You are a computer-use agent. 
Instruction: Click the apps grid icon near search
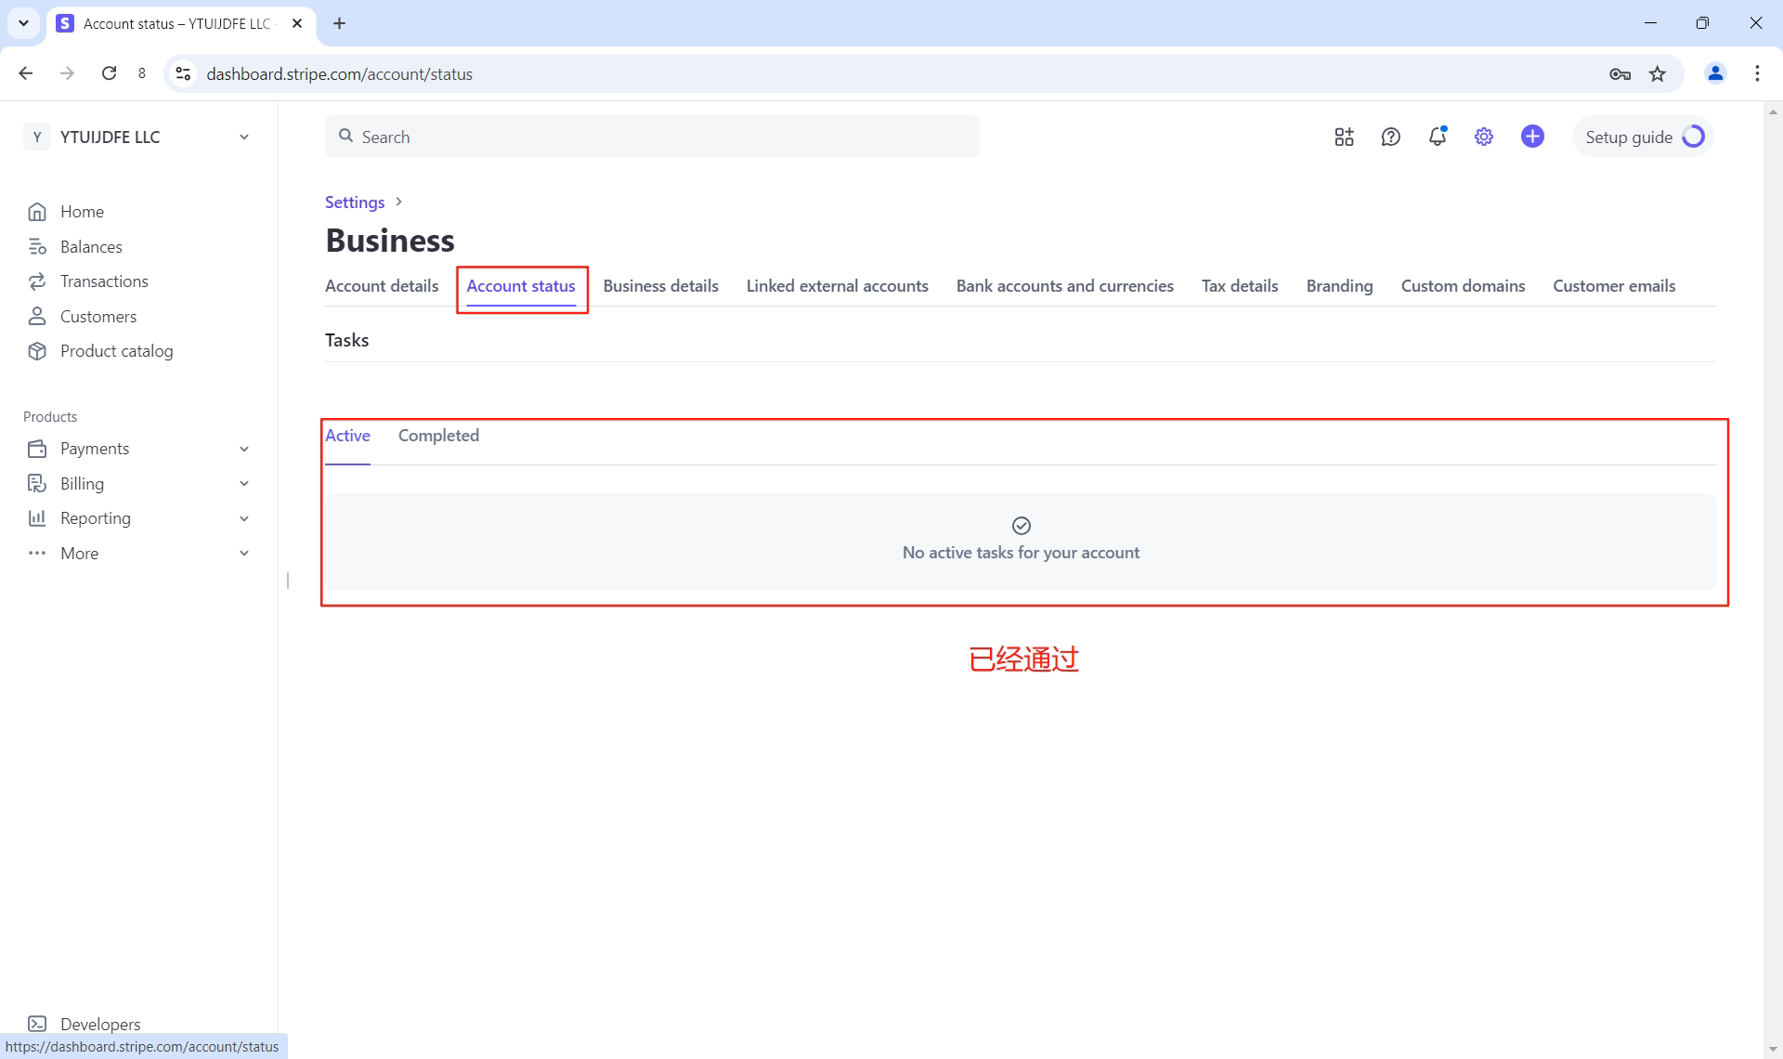click(x=1344, y=137)
